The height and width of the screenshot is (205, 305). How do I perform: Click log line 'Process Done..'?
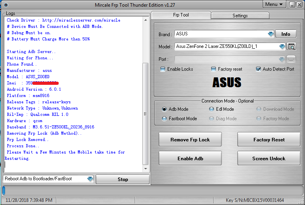23,146
